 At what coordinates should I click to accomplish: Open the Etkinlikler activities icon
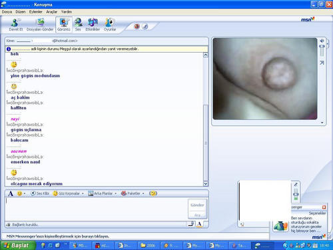coord(93,25)
